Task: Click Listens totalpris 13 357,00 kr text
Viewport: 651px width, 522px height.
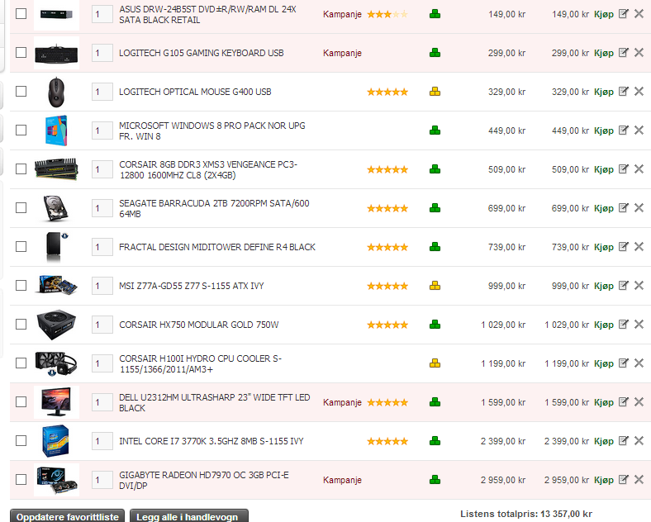Action: tap(526, 514)
